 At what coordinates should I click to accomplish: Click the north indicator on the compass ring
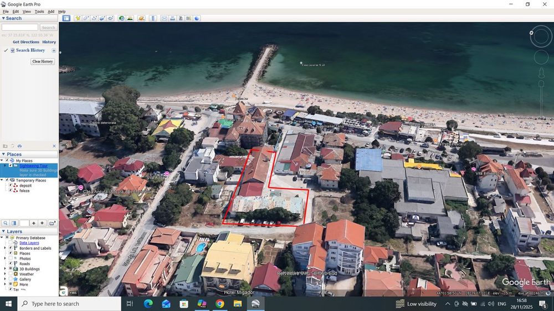(x=531, y=33)
